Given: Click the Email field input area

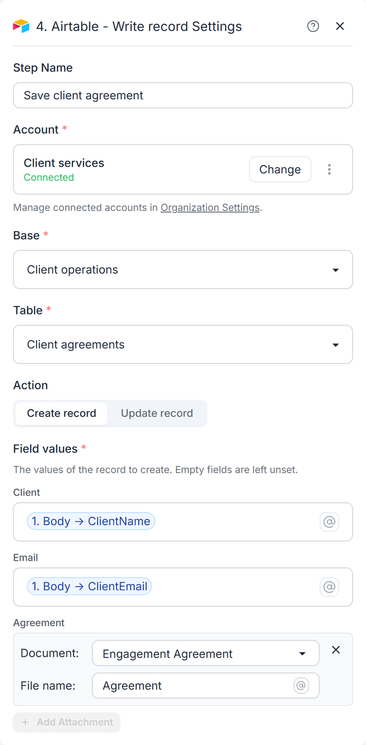Looking at the screenshot, I should point(183,587).
